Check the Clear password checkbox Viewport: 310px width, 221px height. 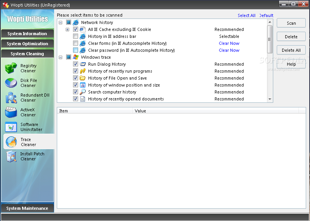75,50
